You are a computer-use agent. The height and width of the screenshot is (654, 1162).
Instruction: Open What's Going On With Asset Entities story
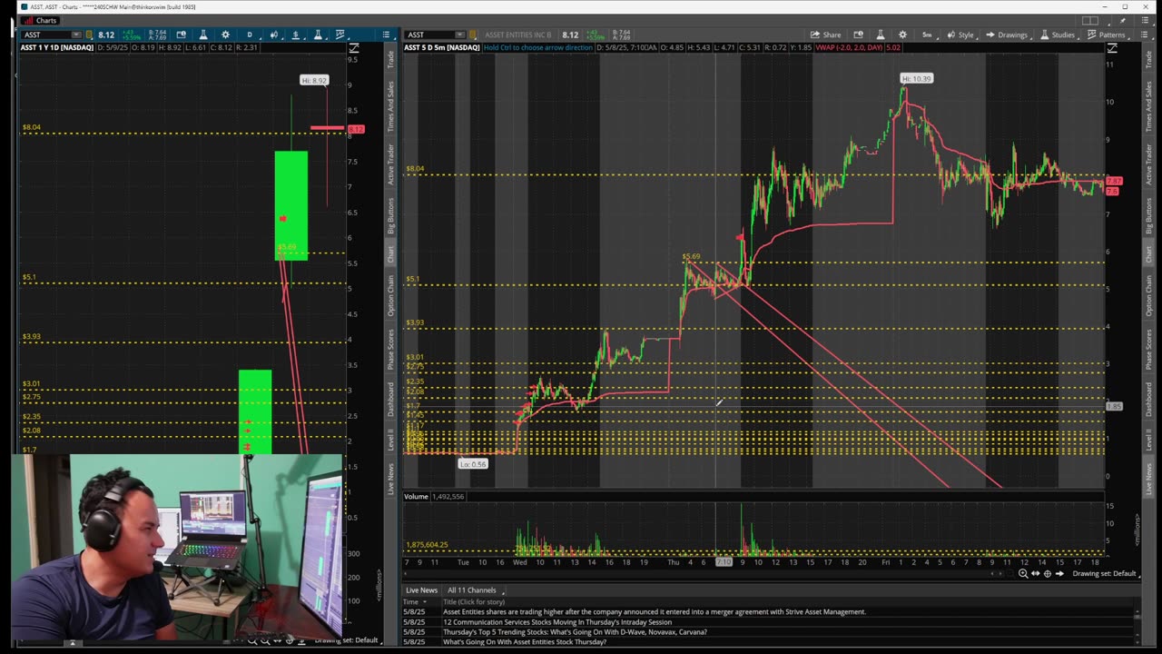(525, 642)
